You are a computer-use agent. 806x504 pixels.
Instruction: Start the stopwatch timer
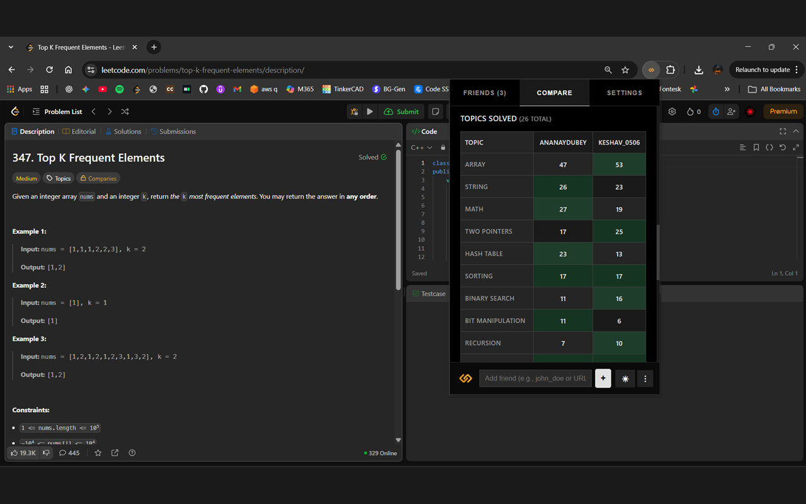click(x=715, y=112)
